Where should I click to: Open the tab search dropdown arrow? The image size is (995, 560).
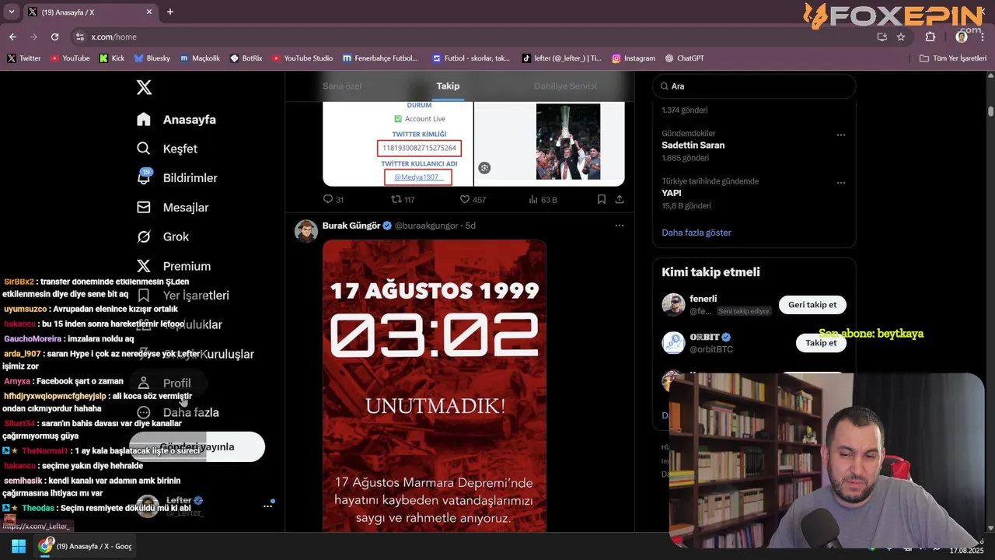tap(10, 12)
